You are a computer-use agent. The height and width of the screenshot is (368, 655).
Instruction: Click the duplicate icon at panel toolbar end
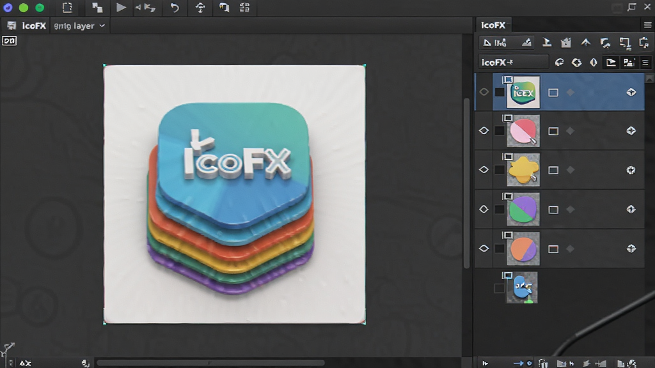point(644,42)
